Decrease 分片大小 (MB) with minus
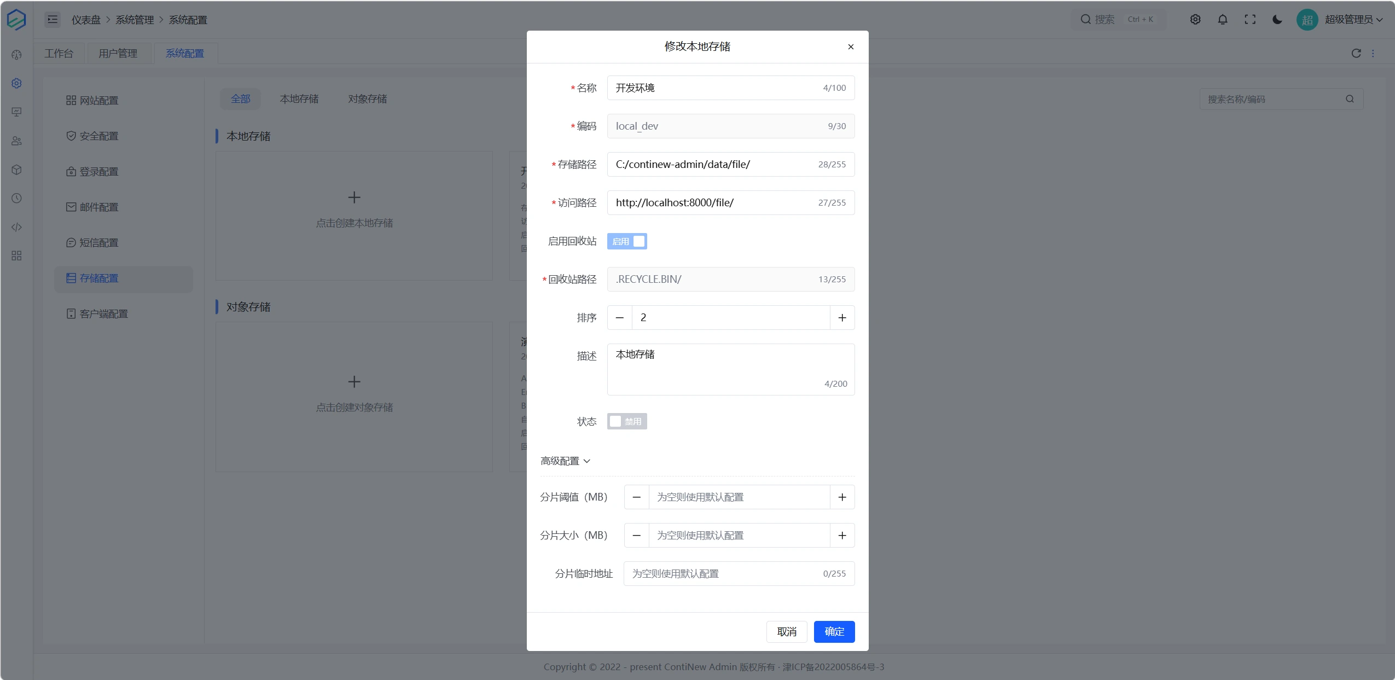The height and width of the screenshot is (680, 1395). click(637, 536)
